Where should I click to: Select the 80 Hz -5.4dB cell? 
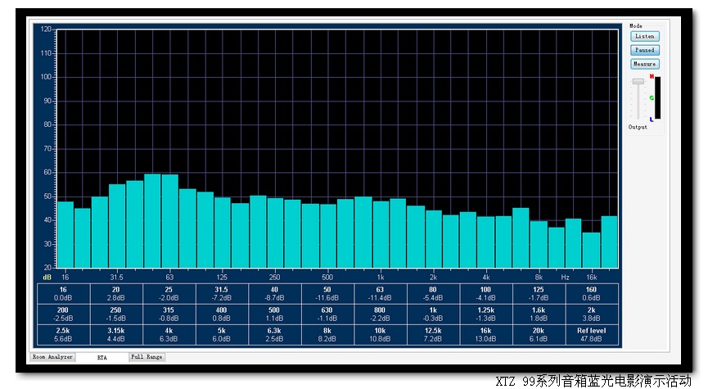(434, 294)
